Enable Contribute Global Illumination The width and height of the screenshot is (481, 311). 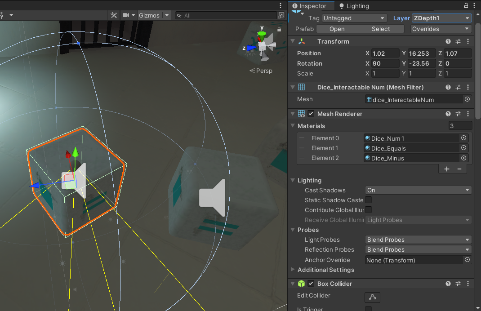(367, 210)
